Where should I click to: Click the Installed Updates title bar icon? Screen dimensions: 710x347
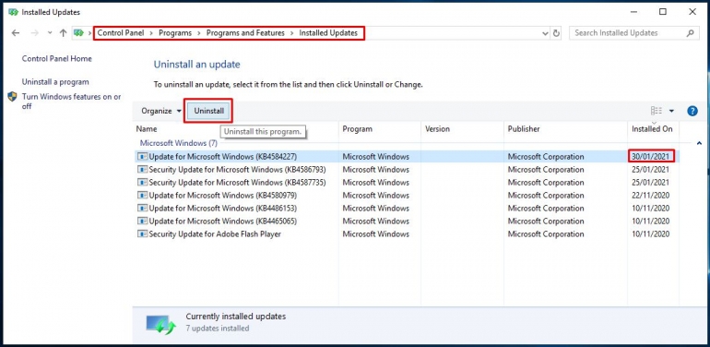[14, 12]
